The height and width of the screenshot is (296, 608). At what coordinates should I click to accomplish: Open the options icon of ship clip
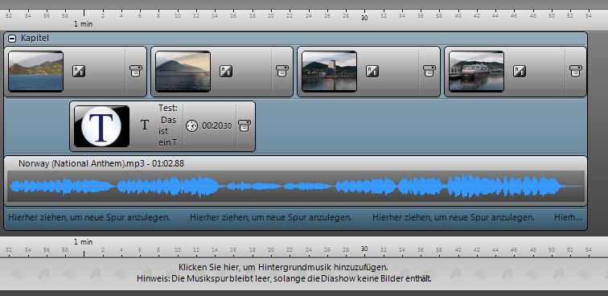coord(576,71)
